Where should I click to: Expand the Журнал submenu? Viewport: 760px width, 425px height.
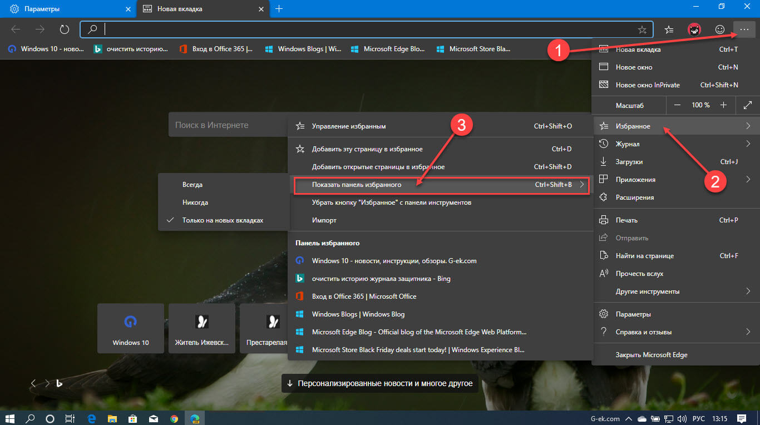click(x=675, y=144)
